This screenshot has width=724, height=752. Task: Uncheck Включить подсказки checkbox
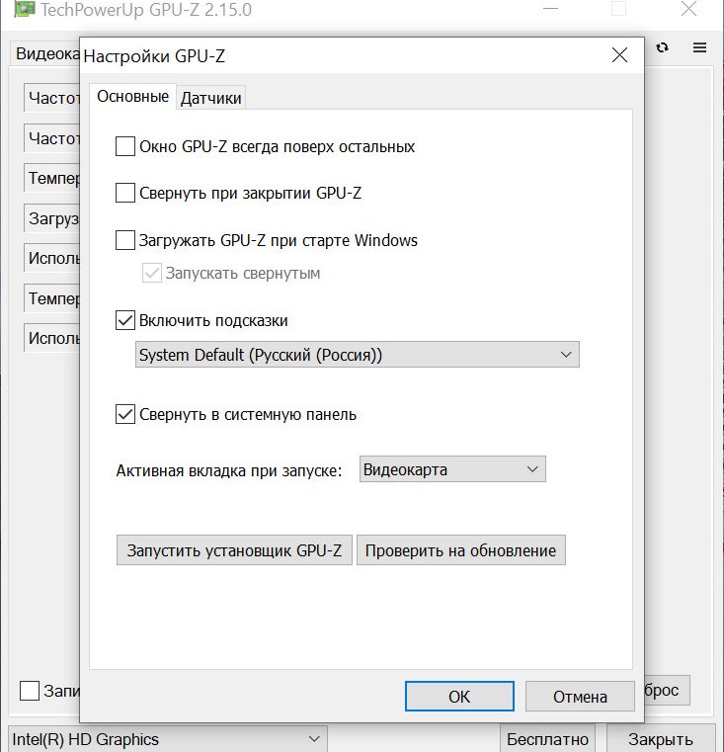[x=125, y=320]
